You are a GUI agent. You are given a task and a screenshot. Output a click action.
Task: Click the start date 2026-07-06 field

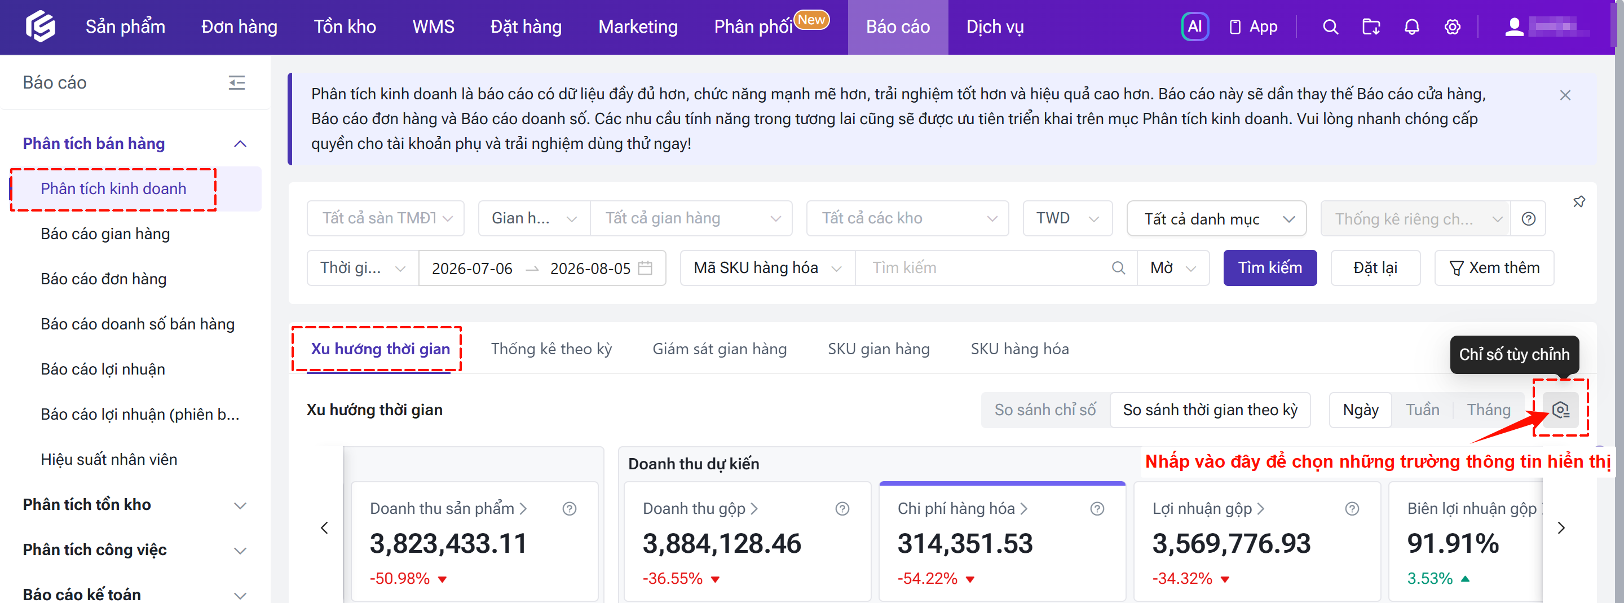pyautogui.click(x=471, y=269)
